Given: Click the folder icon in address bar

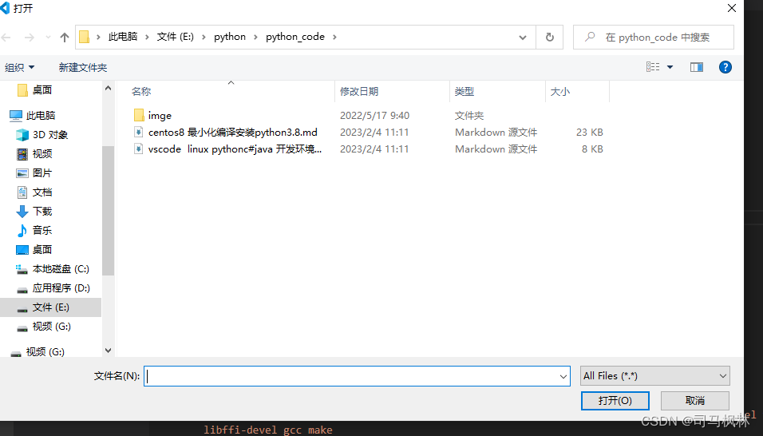Looking at the screenshot, I should tap(84, 37).
